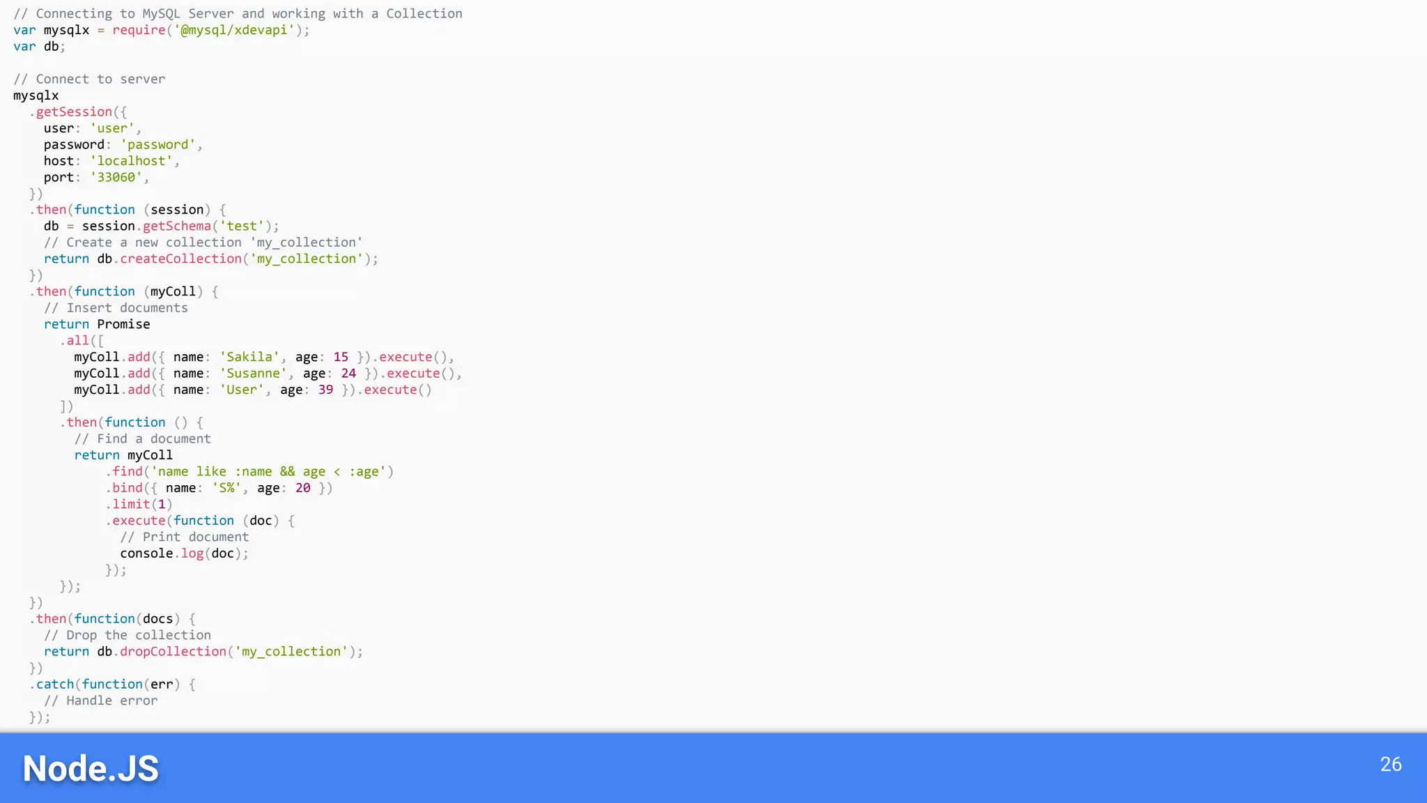
Task: Click the 'console.log(doc);' line
Action: pos(185,554)
